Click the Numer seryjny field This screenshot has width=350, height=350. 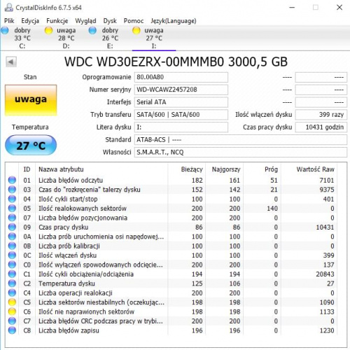click(181, 90)
